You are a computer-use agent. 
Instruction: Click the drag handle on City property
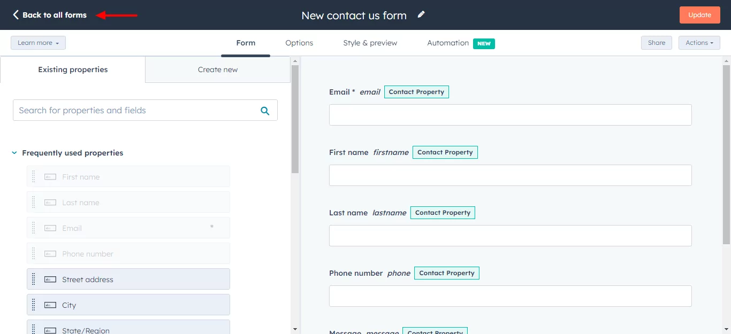point(34,305)
